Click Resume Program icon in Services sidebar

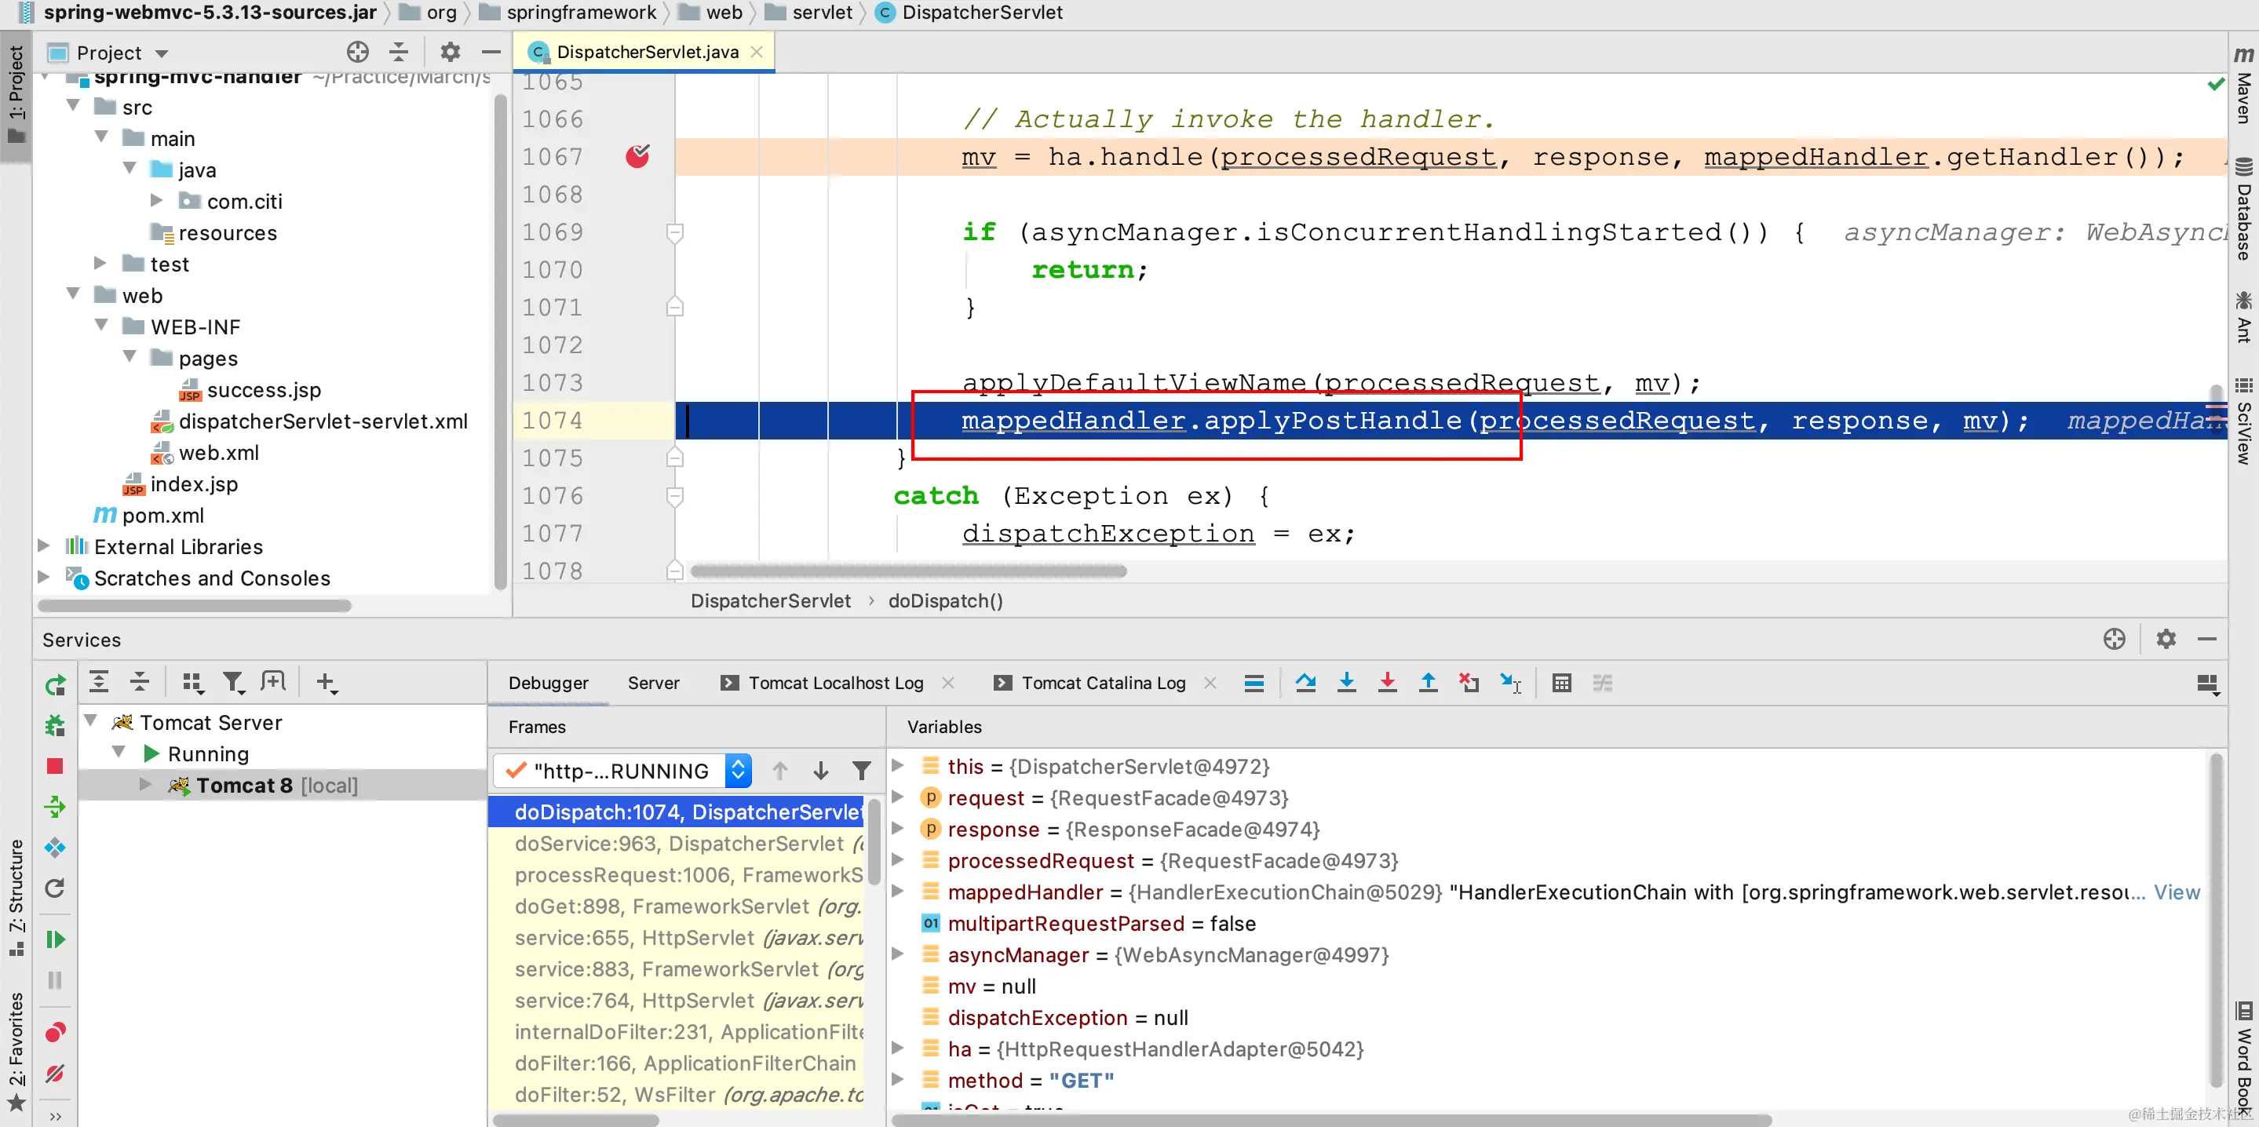(55, 939)
